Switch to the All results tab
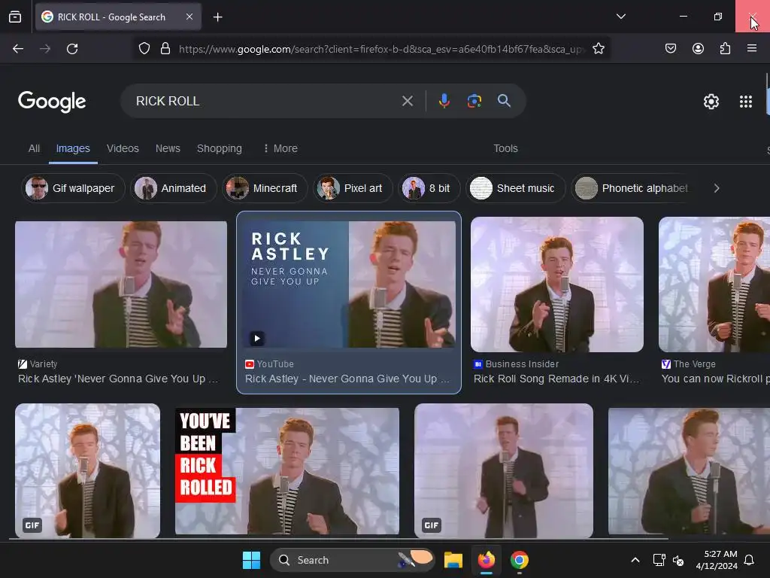 pyautogui.click(x=34, y=148)
